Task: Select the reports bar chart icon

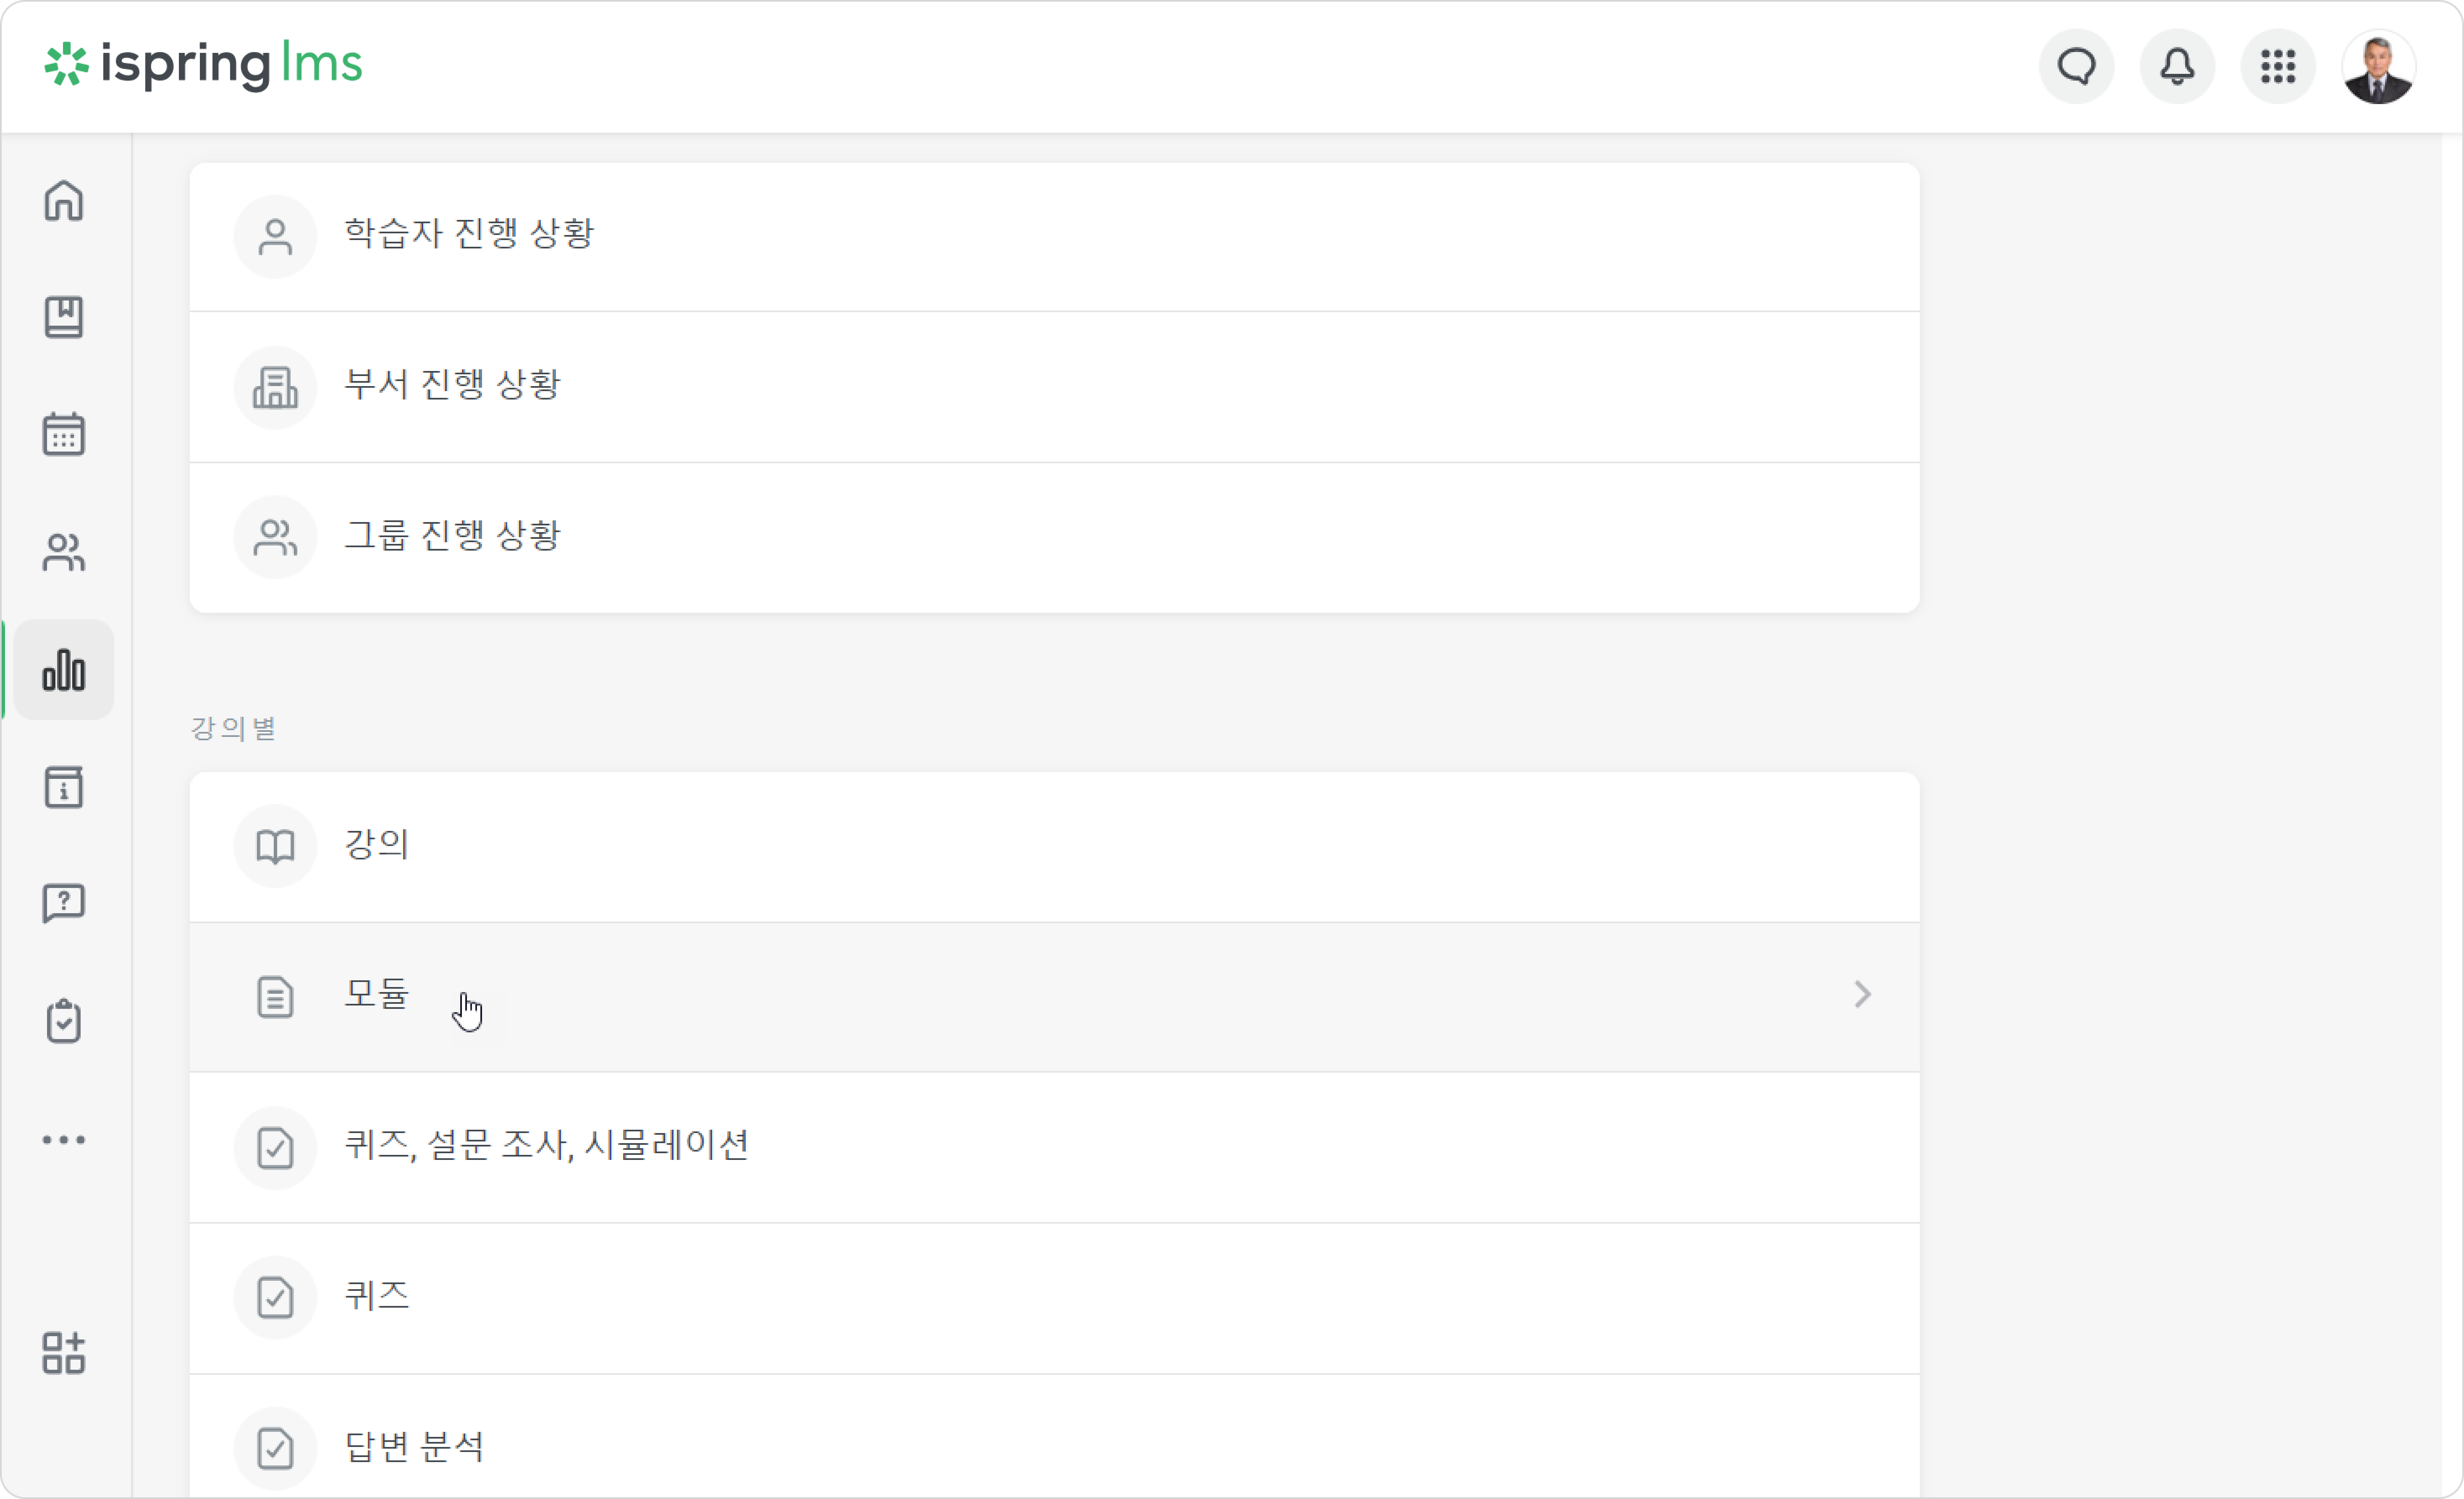Action: [x=64, y=669]
